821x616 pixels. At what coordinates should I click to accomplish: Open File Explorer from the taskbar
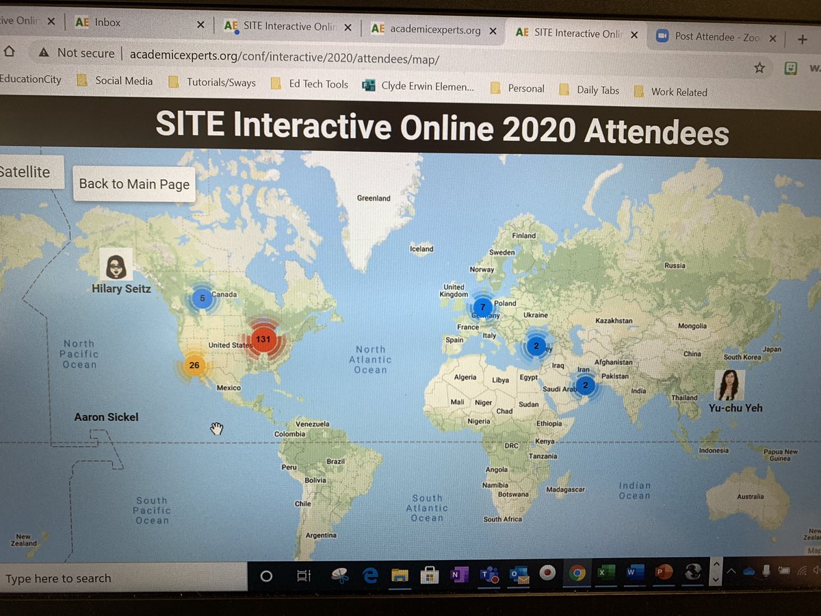401,574
